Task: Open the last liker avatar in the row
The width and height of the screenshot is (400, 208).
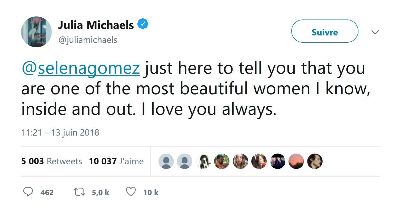Action: pos(315,161)
